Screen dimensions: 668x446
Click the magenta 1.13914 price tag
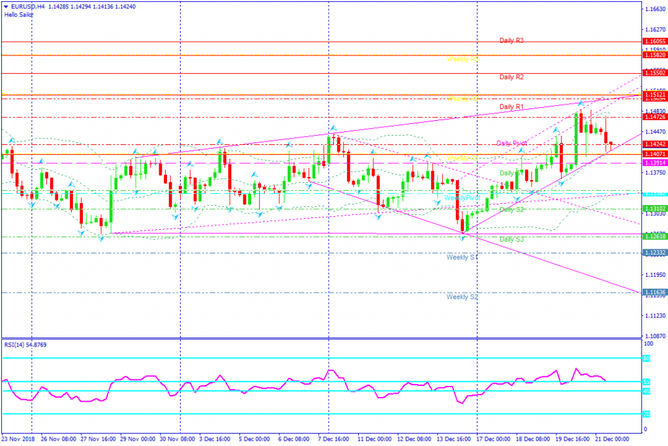pyautogui.click(x=655, y=163)
